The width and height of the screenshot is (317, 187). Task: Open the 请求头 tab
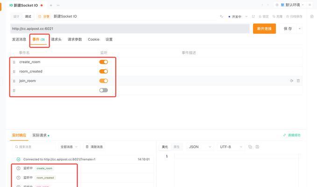56,39
